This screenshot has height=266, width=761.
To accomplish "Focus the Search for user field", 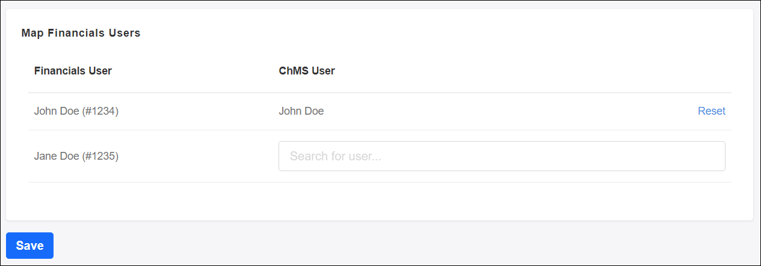I will [501, 156].
